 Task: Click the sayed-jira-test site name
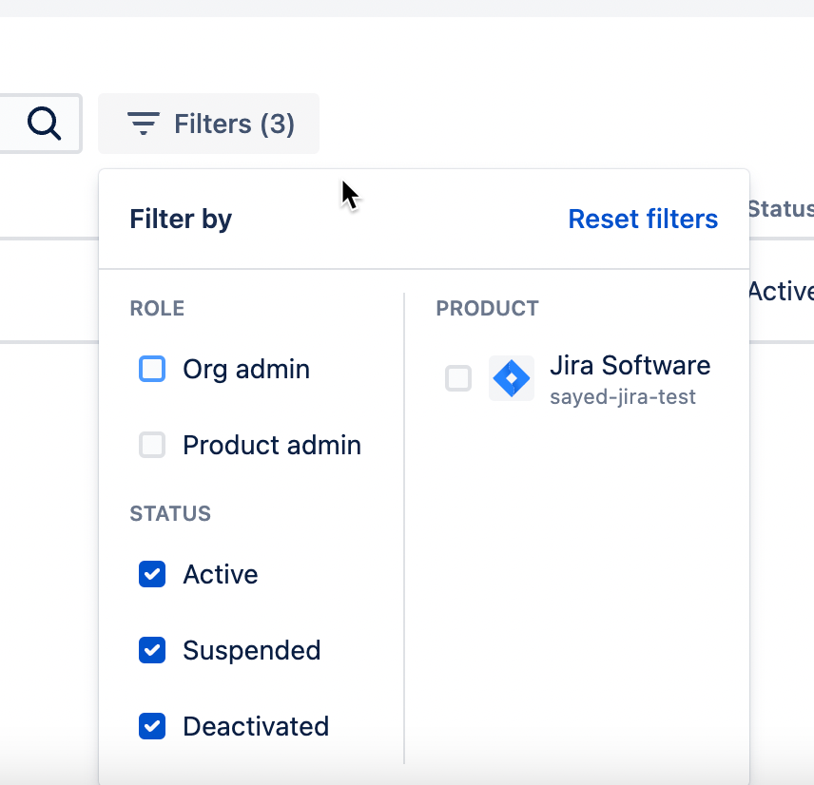pyautogui.click(x=623, y=396)
